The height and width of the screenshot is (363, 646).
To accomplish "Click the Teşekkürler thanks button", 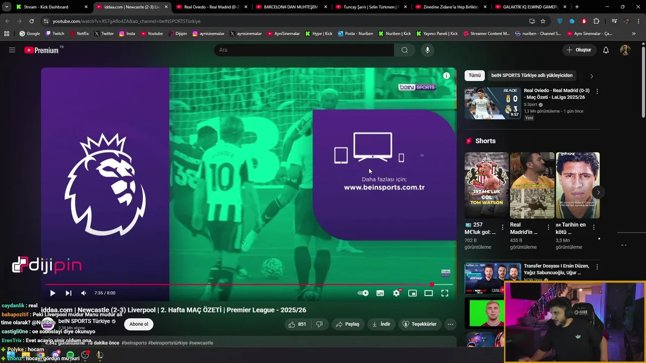I will pyautogui.click(x=419, y=324).
